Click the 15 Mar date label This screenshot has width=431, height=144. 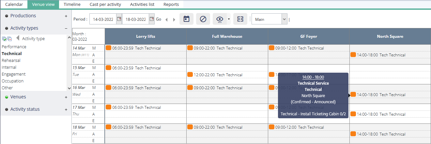point(79,68)
